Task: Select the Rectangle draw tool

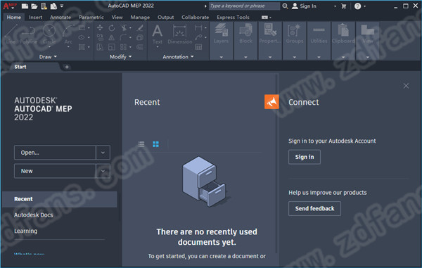Action: [x=82, y=27]
